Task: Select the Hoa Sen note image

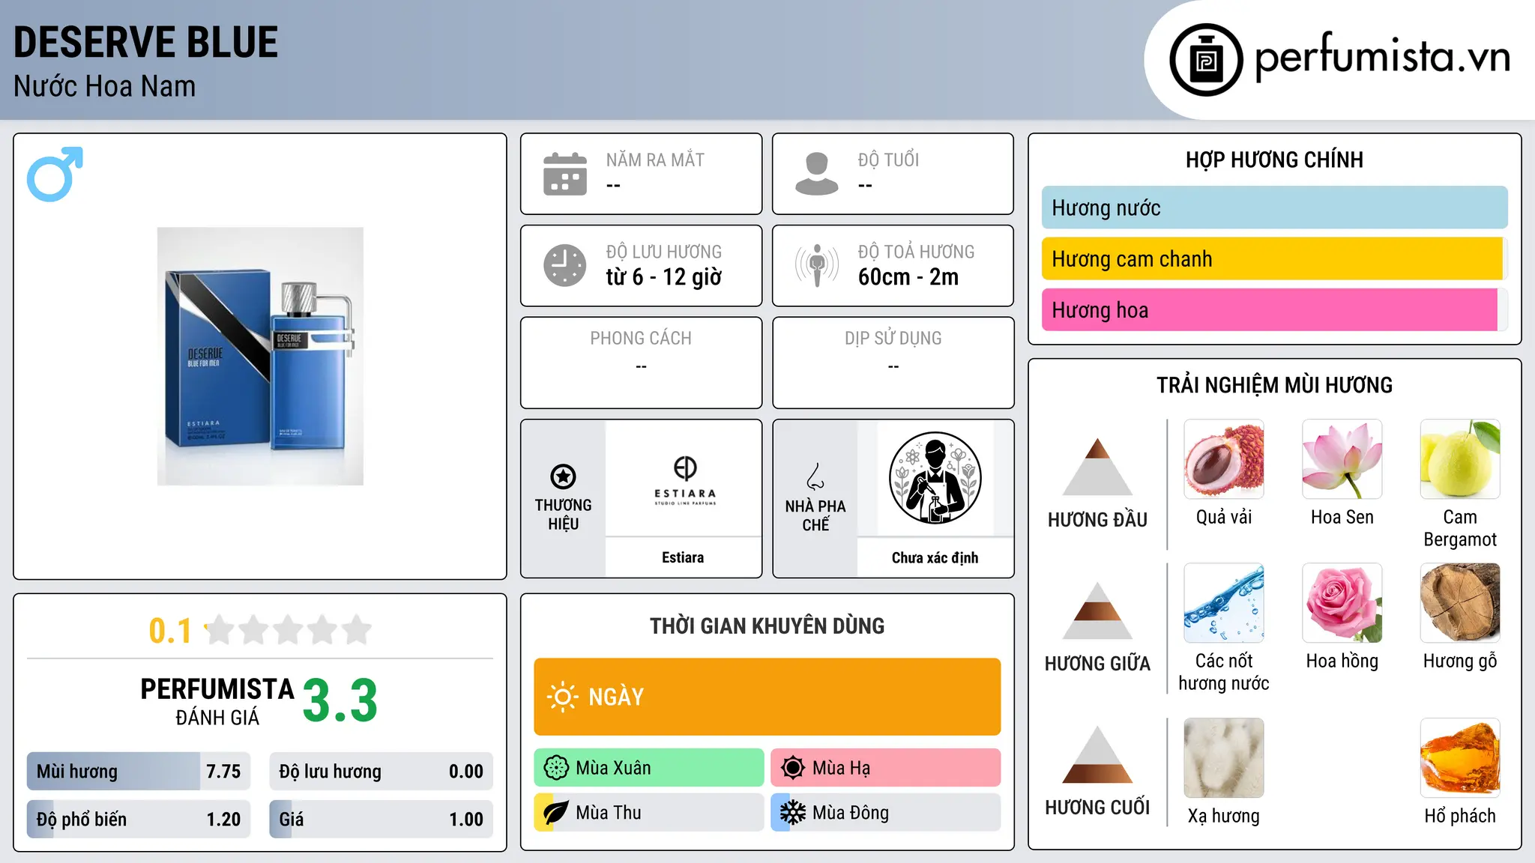Action: coord(1342,459)
